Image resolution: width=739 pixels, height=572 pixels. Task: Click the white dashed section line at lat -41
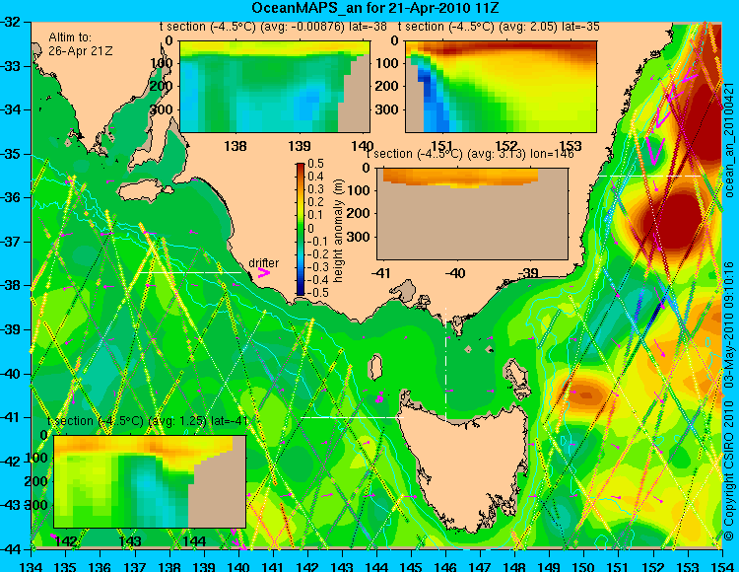click(352, 417)
